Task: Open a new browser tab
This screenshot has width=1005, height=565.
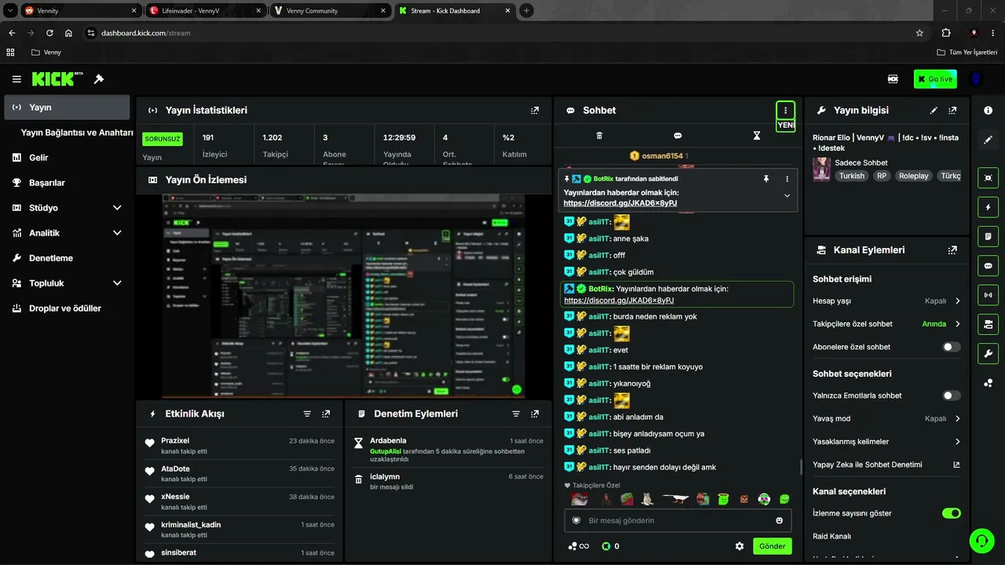Action: [x=526, y=11]
